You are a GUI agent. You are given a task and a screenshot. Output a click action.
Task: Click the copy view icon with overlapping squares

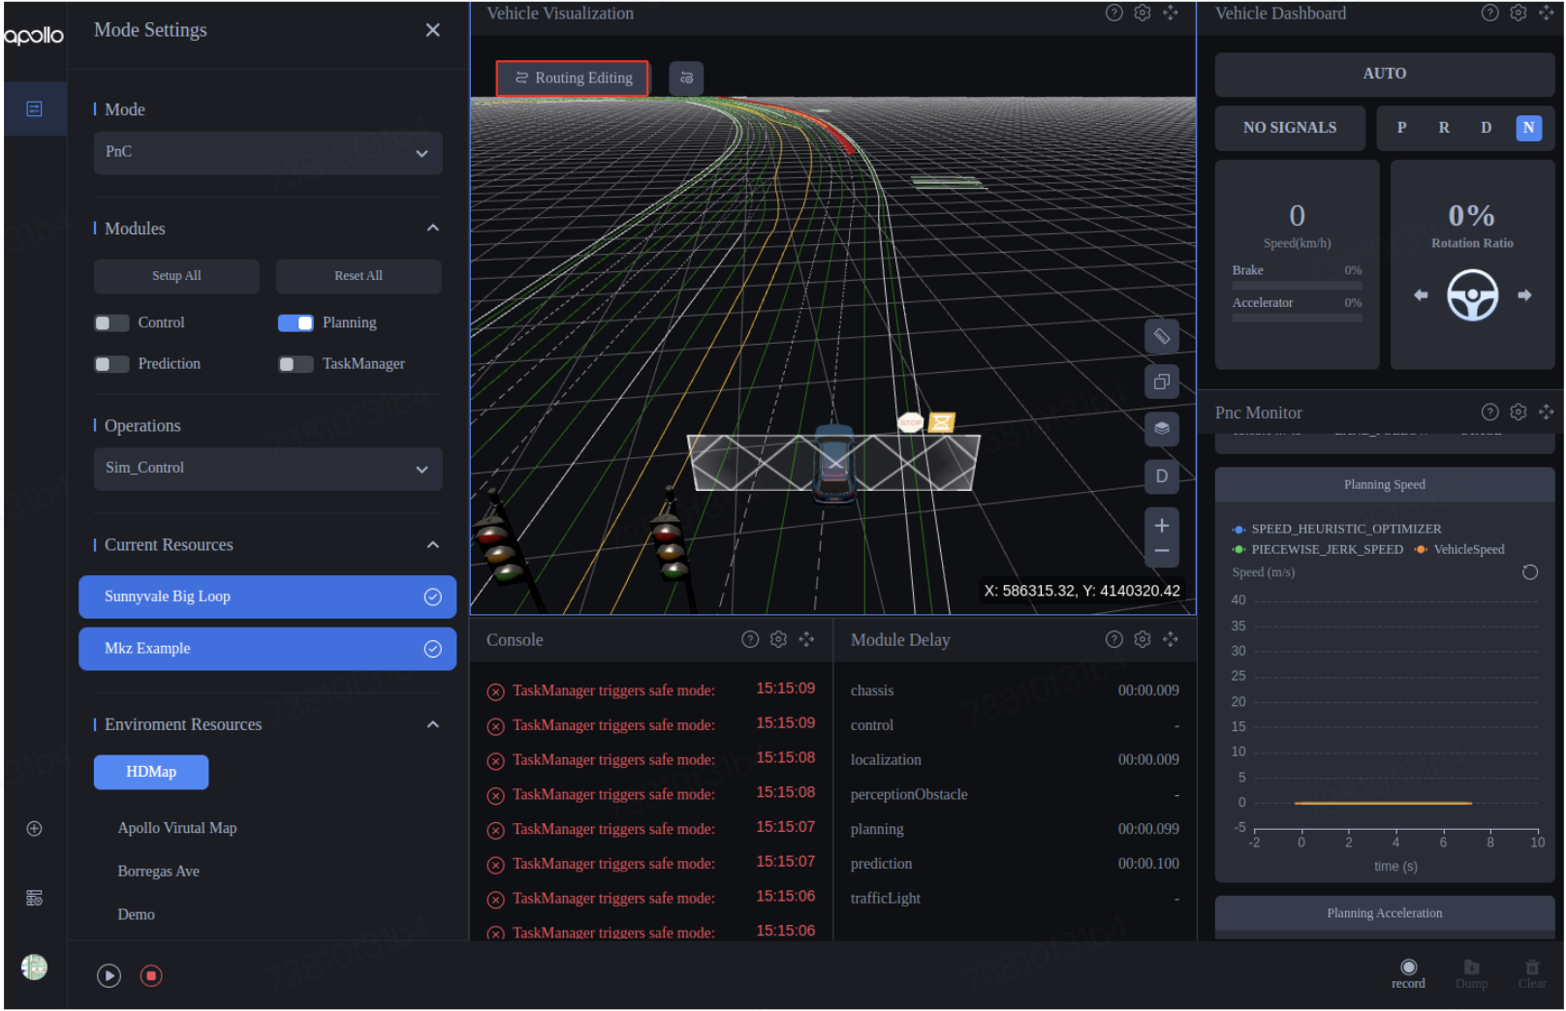tap(1162, 381)
